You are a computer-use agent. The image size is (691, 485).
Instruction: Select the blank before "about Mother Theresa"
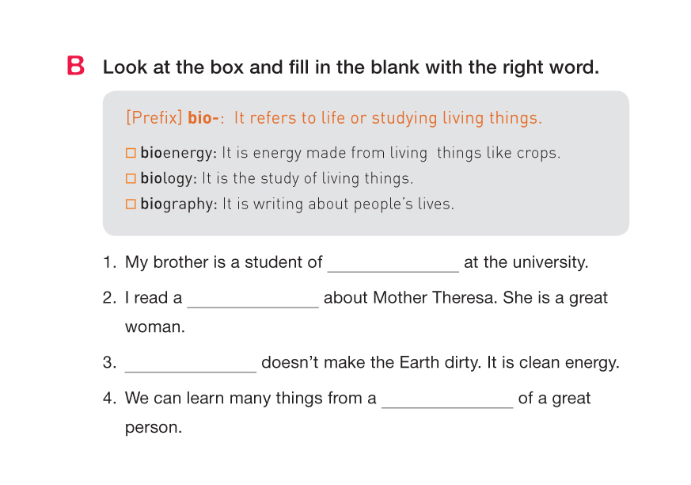point(252,300)
